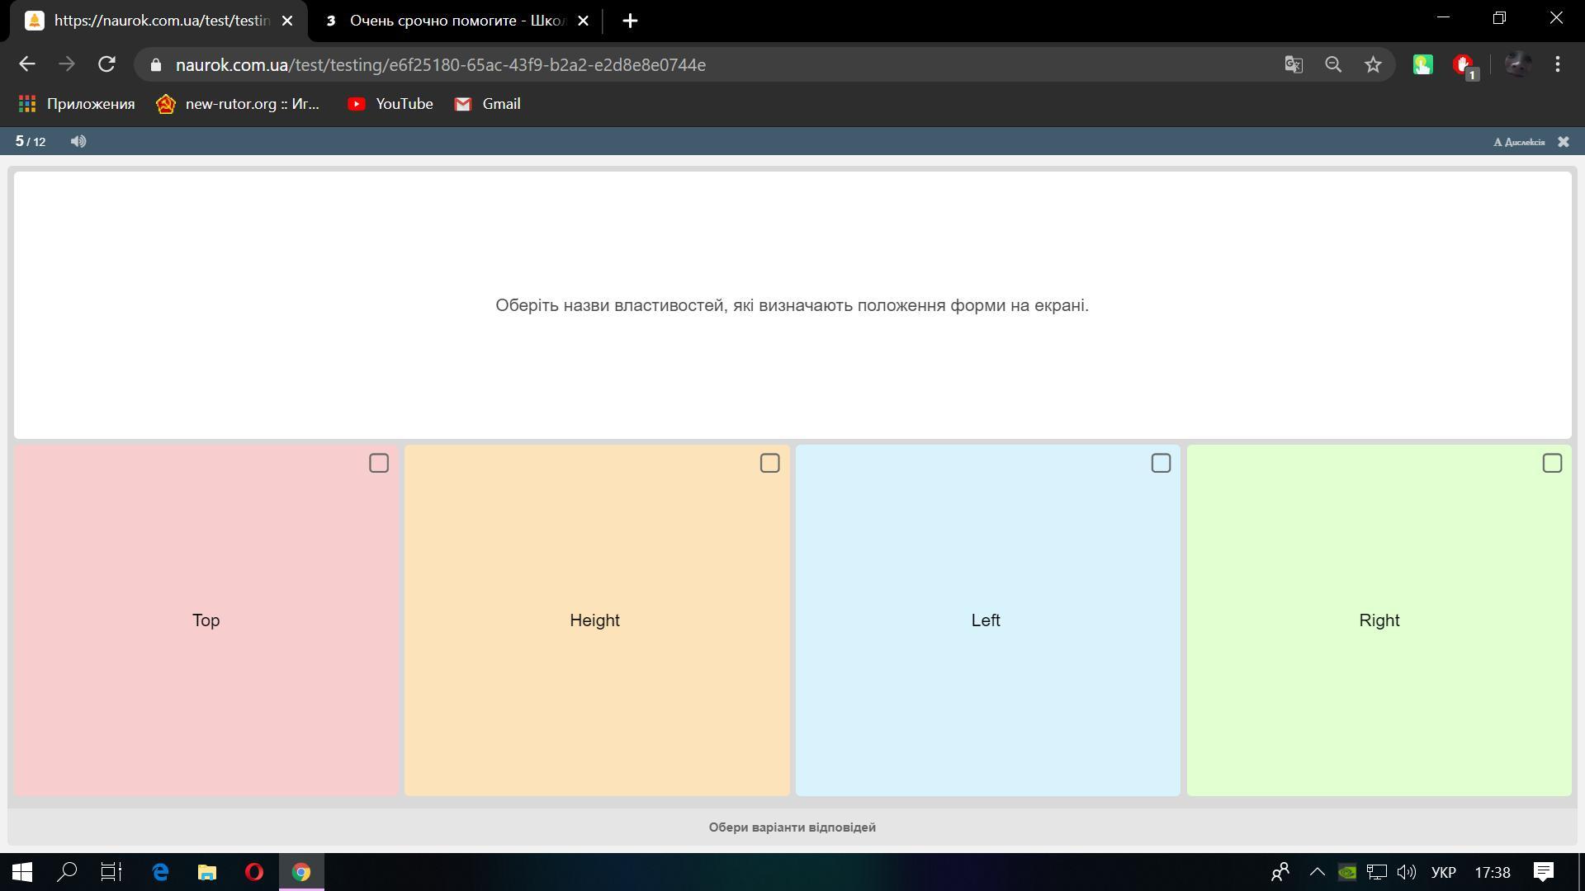Check the Height answer checkbox
Screen dimensions: 1585x891
[769, 464]
